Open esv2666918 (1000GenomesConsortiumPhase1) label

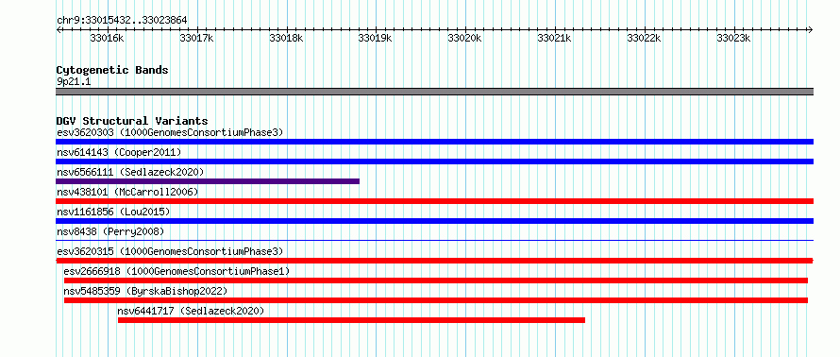(x=176, y=271)
